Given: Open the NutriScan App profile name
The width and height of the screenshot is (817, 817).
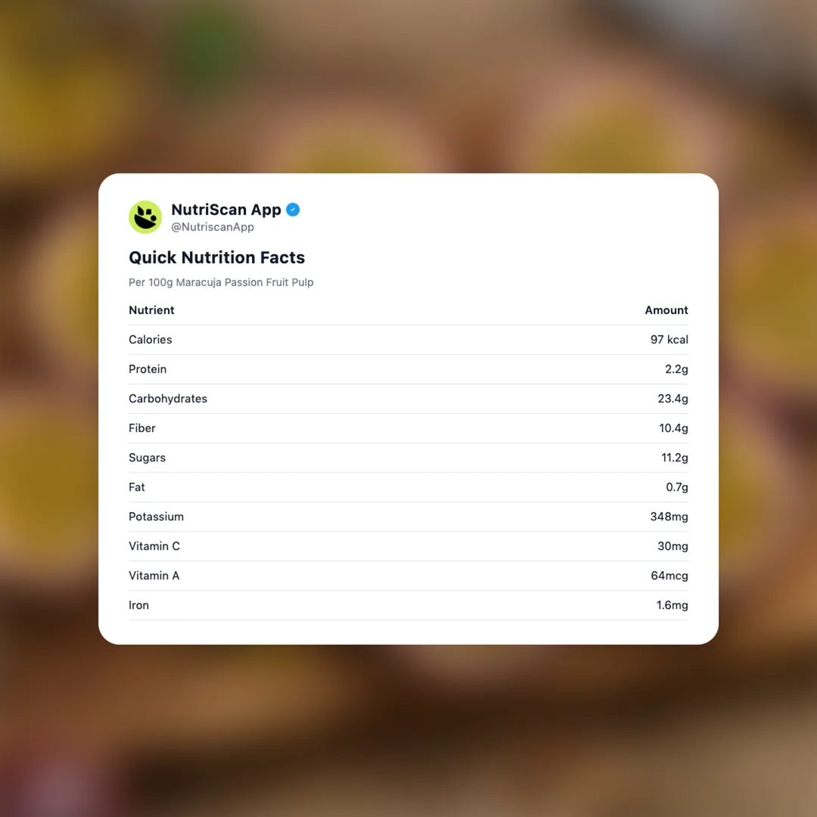Looking at the screenshot, I should tap(225, 210).
